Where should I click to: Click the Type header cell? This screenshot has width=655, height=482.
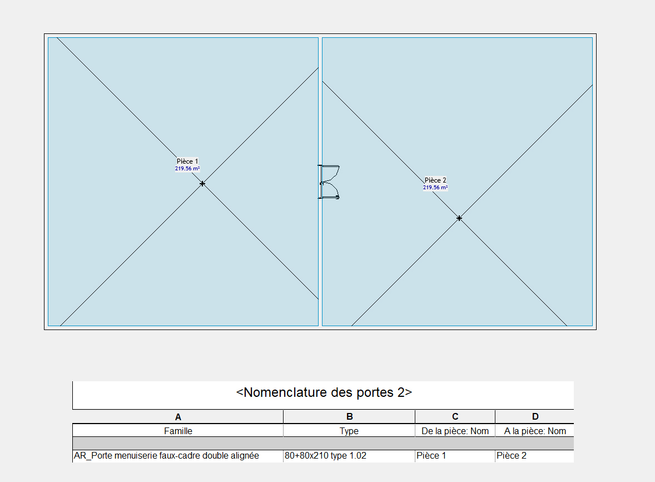click(x=349, y=431)
